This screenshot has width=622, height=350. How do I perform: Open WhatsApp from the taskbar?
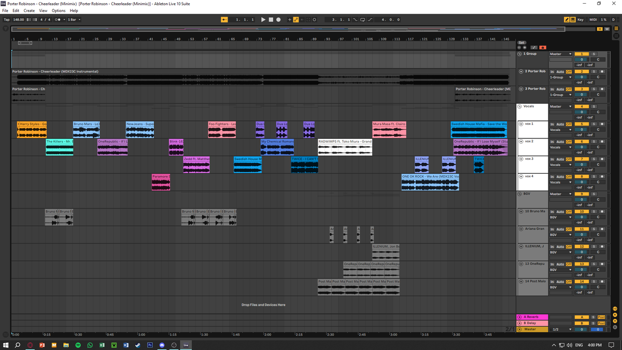(x=90, y=345)
